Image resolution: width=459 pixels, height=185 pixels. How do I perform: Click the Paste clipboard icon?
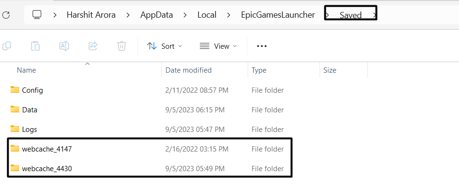coord(35,46)
